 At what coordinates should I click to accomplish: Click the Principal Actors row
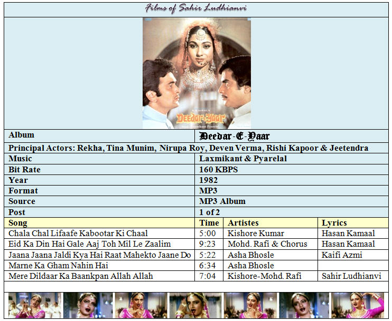(x=196, y=148)
